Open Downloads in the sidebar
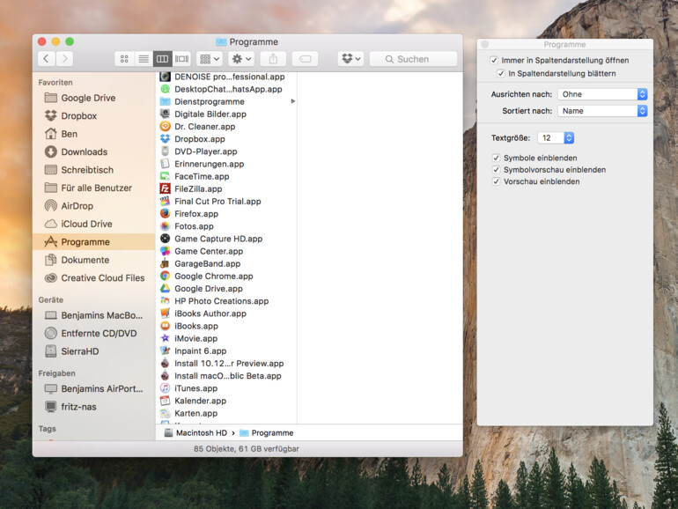 (84, 152)
